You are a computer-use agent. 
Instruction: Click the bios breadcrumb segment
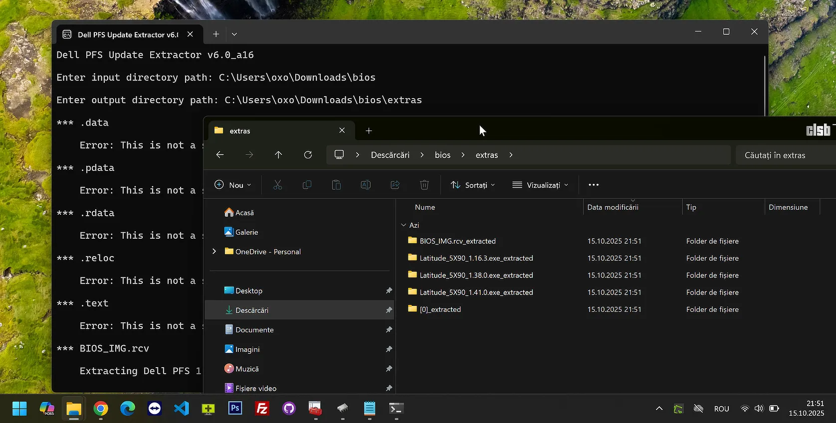coord(442,155)
